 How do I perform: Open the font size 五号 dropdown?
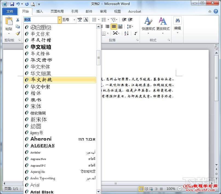pos(74,20)
